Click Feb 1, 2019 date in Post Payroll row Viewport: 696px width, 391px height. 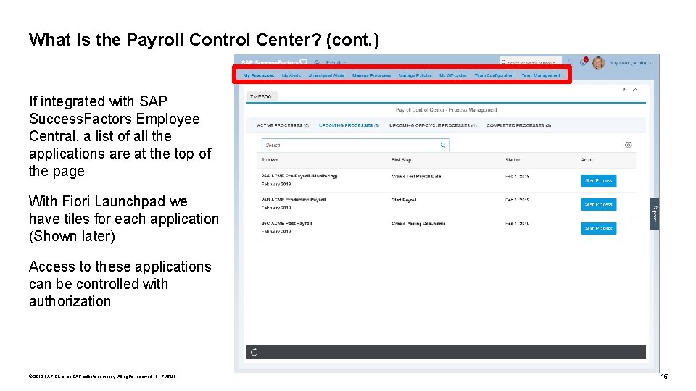517,224
